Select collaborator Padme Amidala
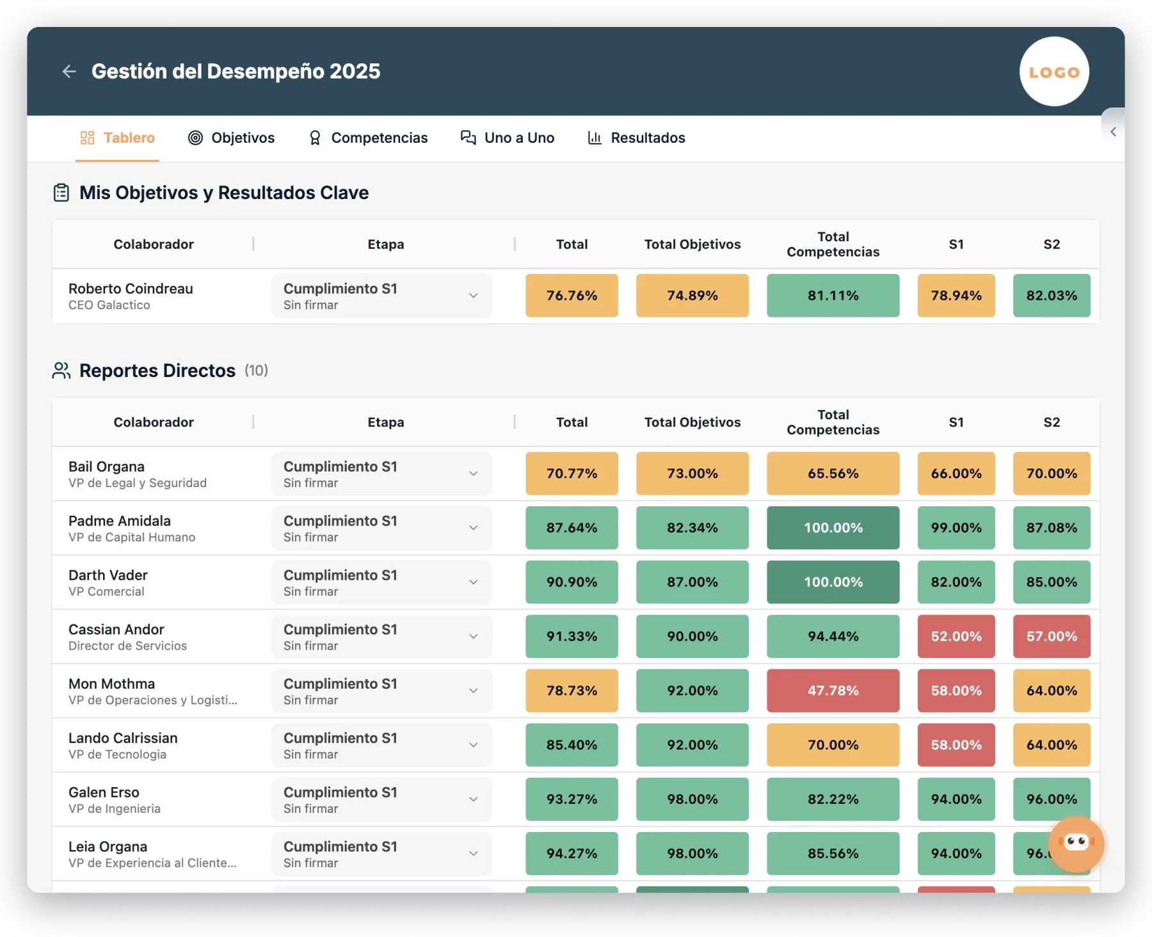This screenshot has width=1152, height=937. pos(120,521)
